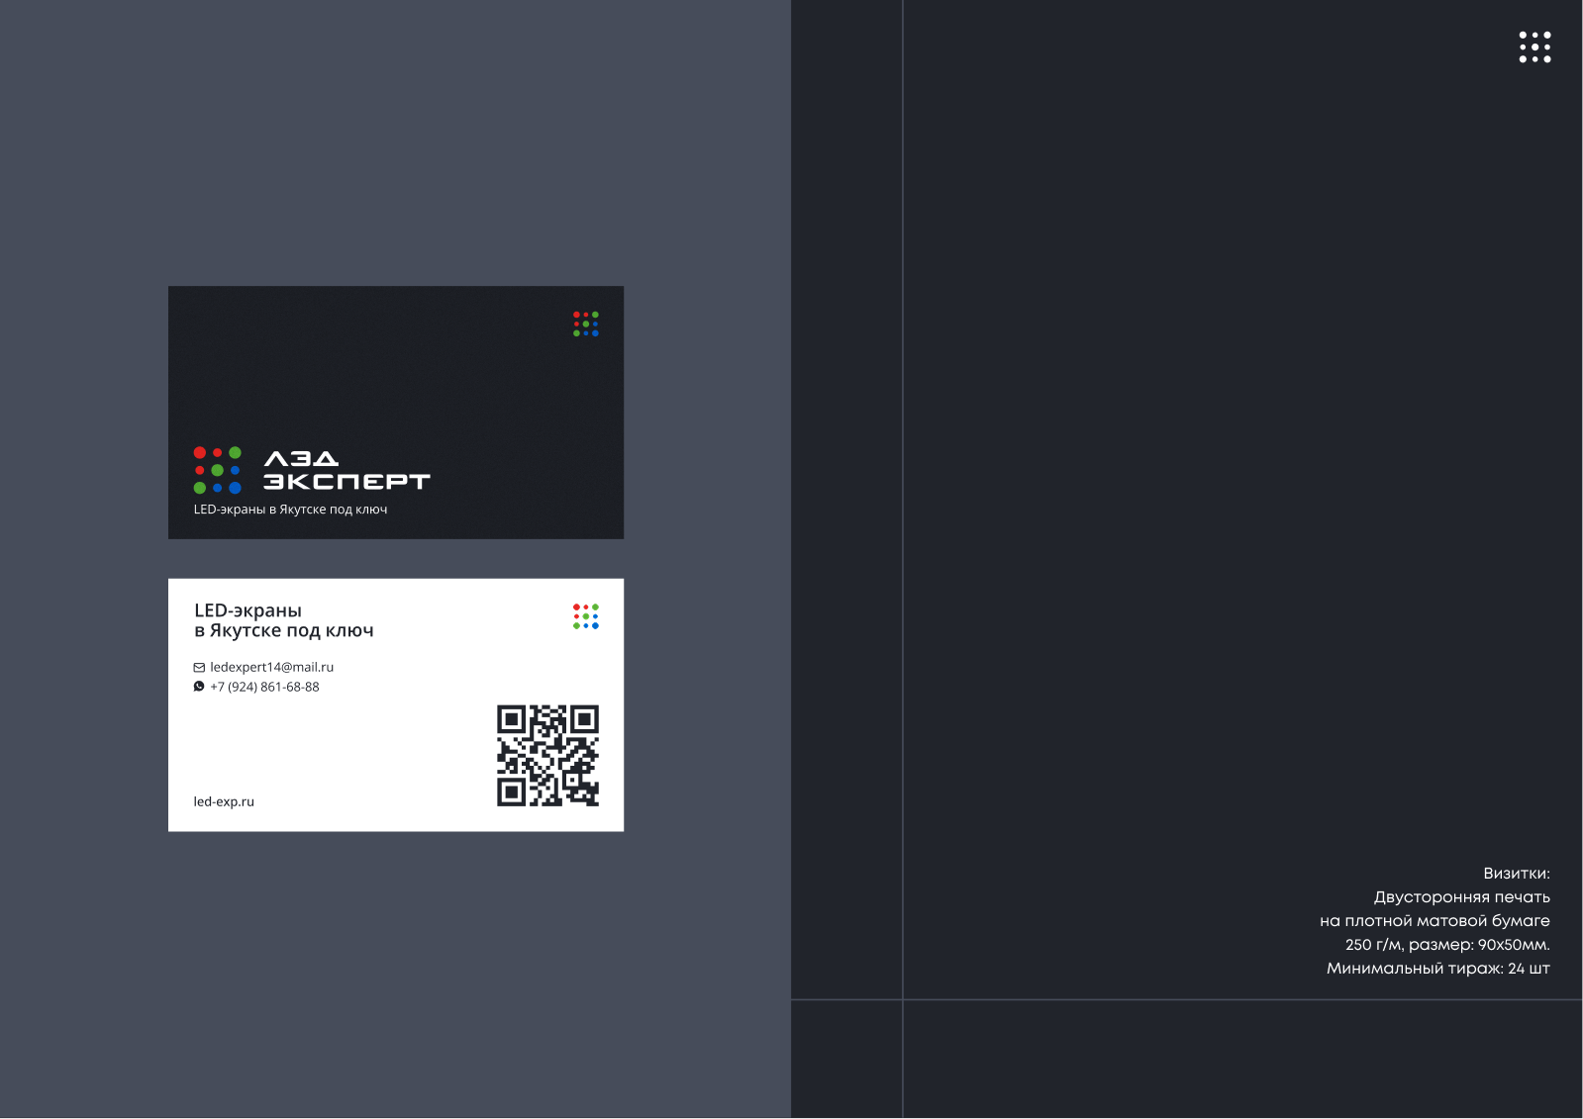Click the large RGB dot logo beside ЛЭД ЭКСПЕРТ
Viewport: 1583px width, 1119px height.
coord(217,470)
